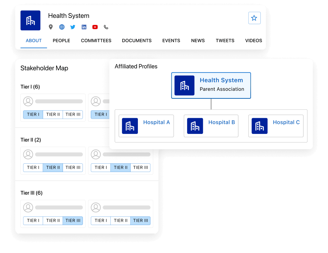Click first Tier III stakeholder avatar
Screen dimensions: 328x253
28,208
